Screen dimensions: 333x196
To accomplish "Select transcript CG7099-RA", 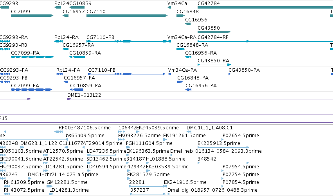I will (x=25, y=53).
